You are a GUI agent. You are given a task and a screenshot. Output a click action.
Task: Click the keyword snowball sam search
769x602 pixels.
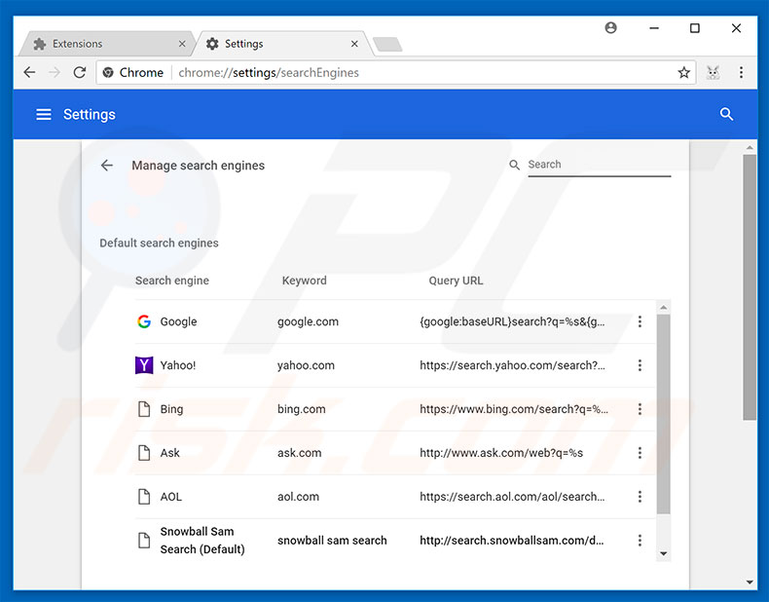332,541
